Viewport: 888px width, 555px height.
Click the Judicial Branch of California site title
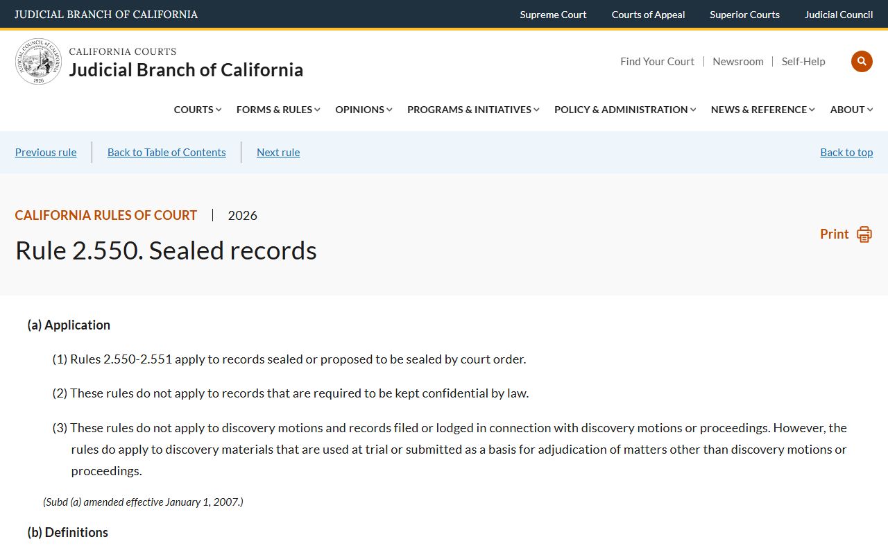pos(186,70)
